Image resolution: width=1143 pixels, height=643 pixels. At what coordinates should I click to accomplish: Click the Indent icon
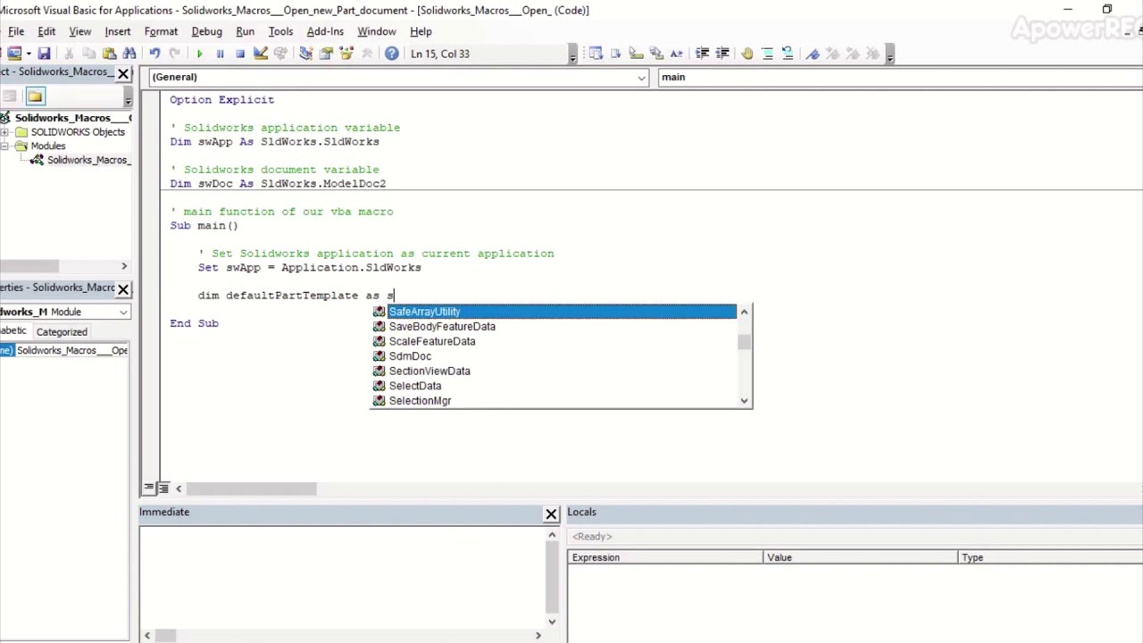click(702, 54)
